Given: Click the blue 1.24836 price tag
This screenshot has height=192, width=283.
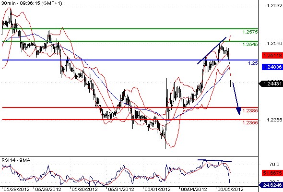Looking at the screenshot, I should point(272,67).
